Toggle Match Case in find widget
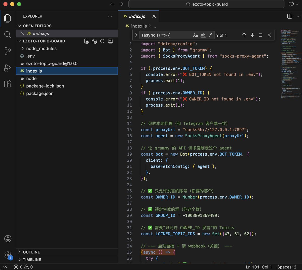Viewport: 302px width, 270px height. (x=195, y=35)
